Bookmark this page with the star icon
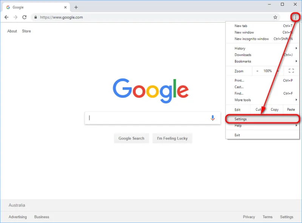The height and width of the screenshot is (223, 302). [x=275, y=17]
